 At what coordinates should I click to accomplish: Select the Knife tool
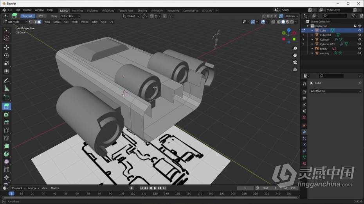(x=7, y=138)
